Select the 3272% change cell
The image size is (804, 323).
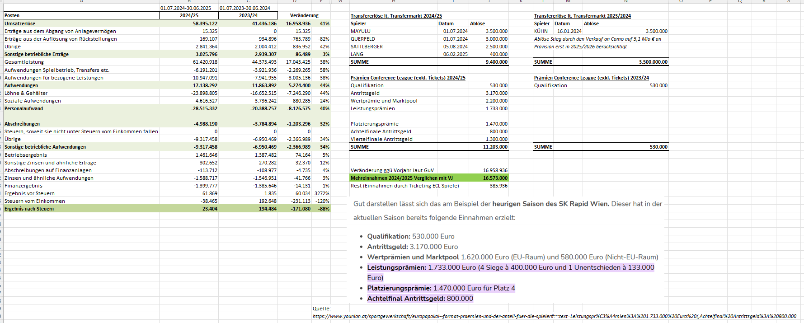(322, 193)
